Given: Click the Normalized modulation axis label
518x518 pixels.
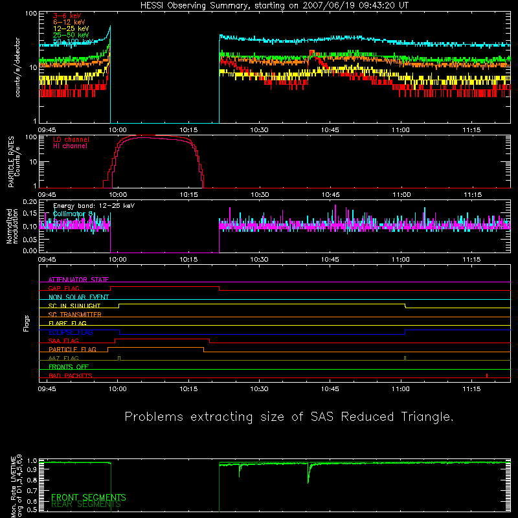Looking at the screenshot, I should (x=12, y=226).
